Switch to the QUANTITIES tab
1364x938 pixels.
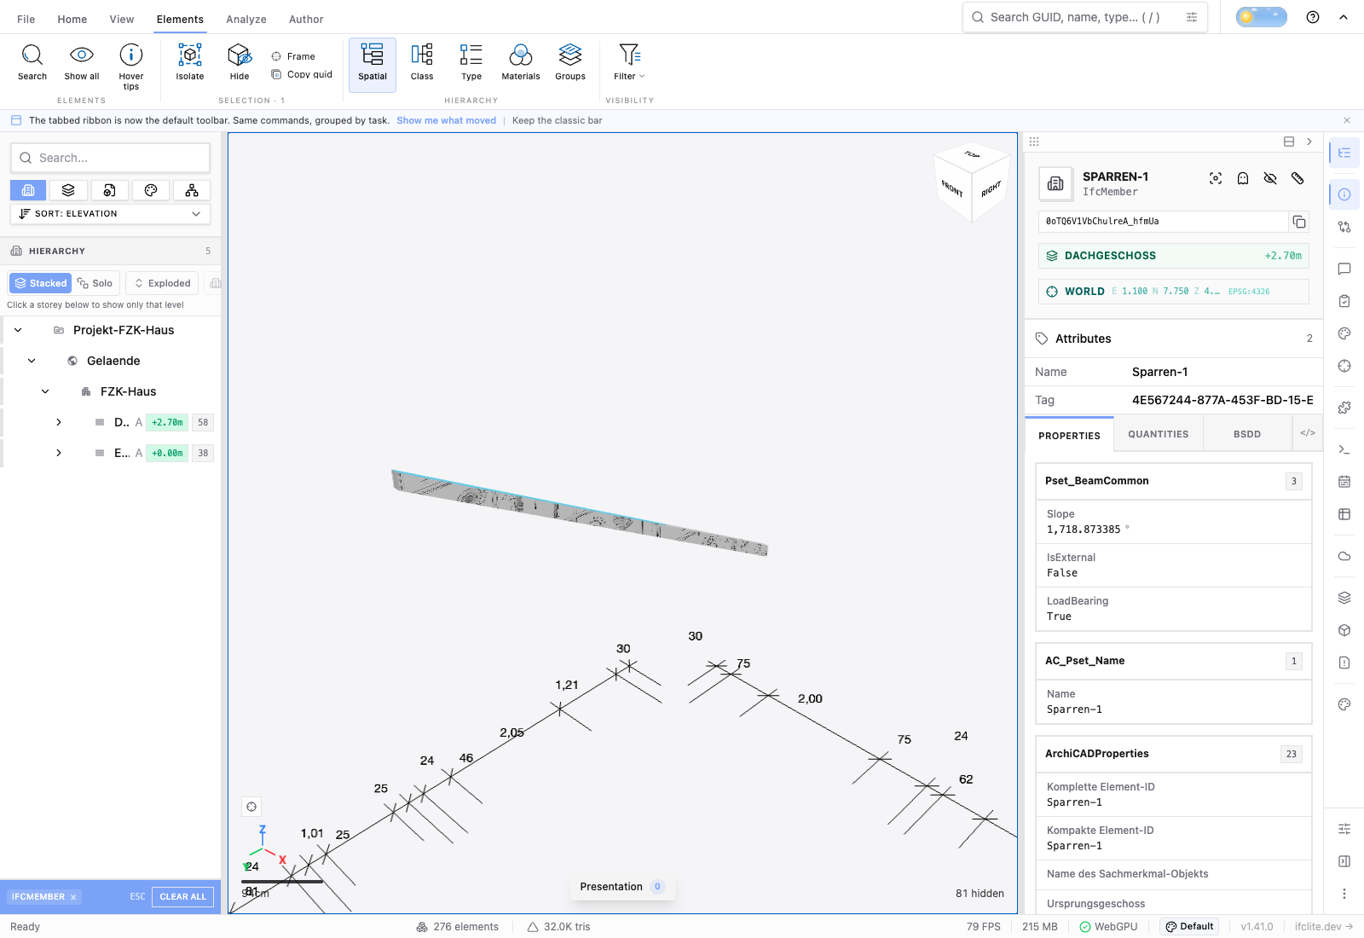[x=1159, y=434]
